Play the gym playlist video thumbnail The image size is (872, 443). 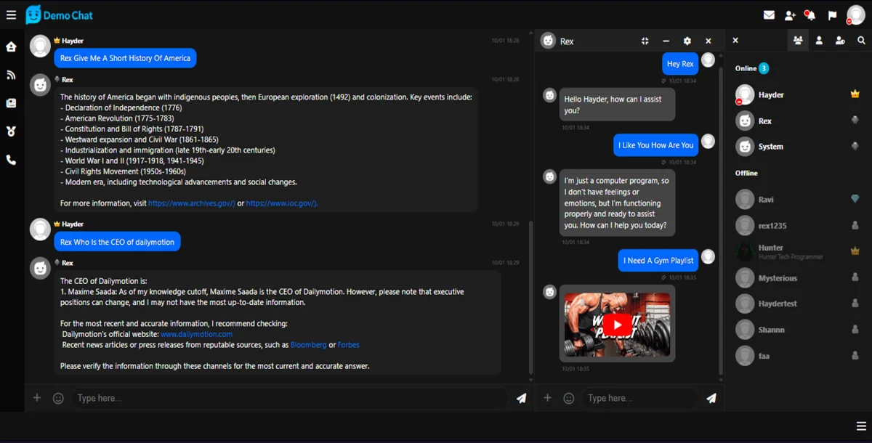pos(616,324)
